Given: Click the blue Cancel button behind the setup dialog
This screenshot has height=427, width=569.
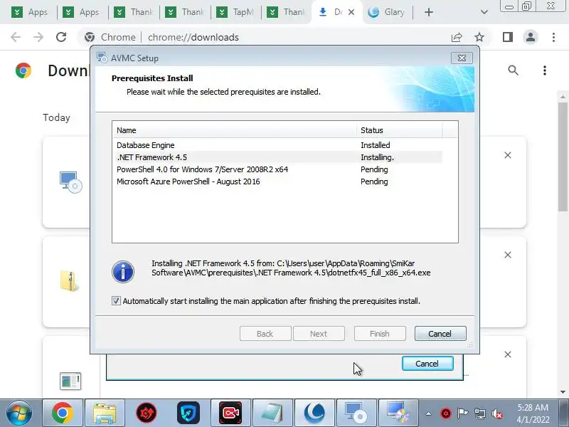Looking at the screenshot, I should tap(427, 364).
